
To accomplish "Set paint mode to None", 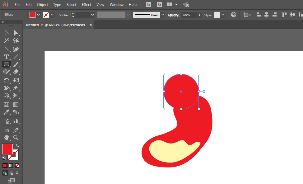I will (17, 165).
